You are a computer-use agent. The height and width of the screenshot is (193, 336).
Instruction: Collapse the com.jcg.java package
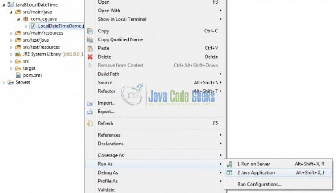tap(19, 19)
